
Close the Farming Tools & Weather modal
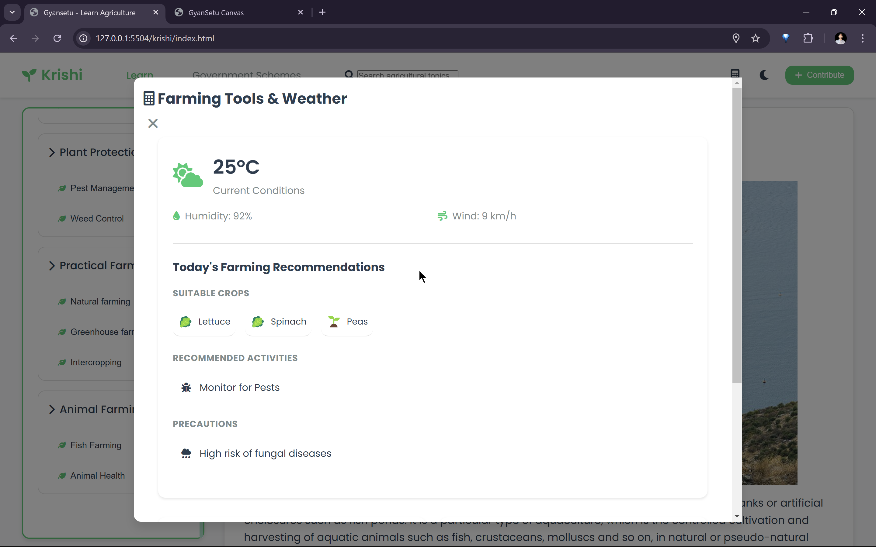pos(153,123)
